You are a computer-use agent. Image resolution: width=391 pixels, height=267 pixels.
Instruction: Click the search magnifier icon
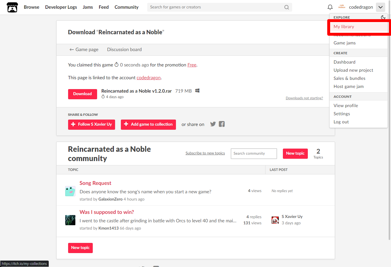[287, 7]
